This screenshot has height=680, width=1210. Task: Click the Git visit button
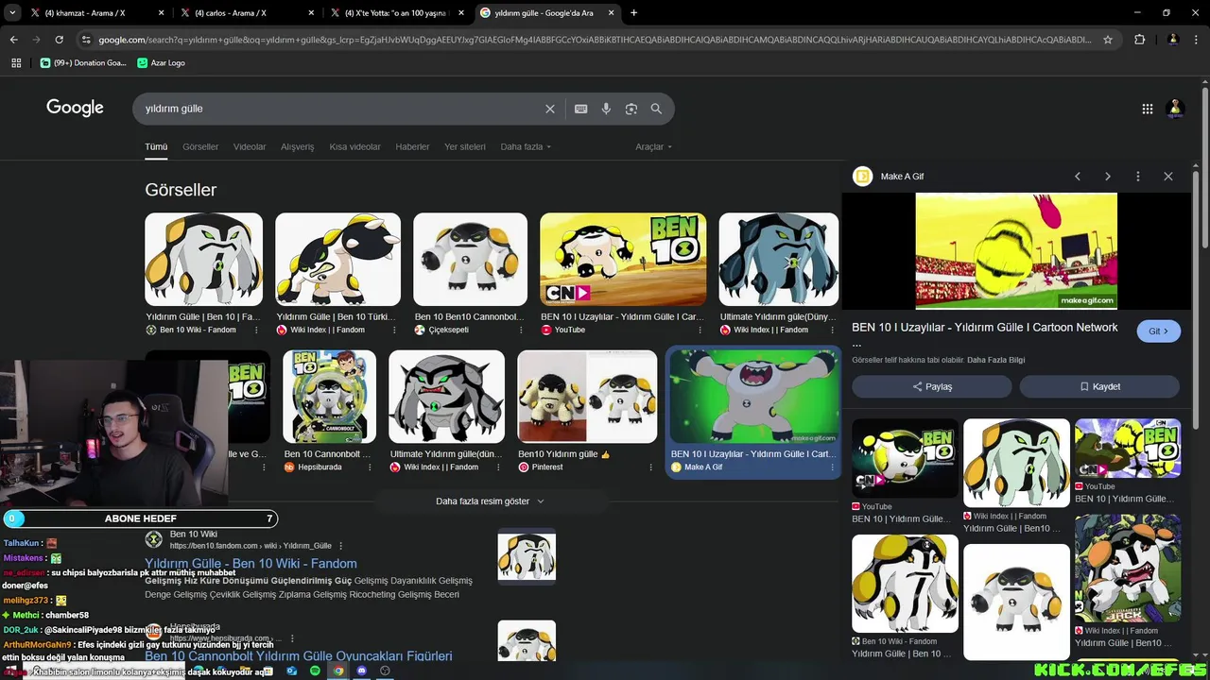[x=1158, y=331]
